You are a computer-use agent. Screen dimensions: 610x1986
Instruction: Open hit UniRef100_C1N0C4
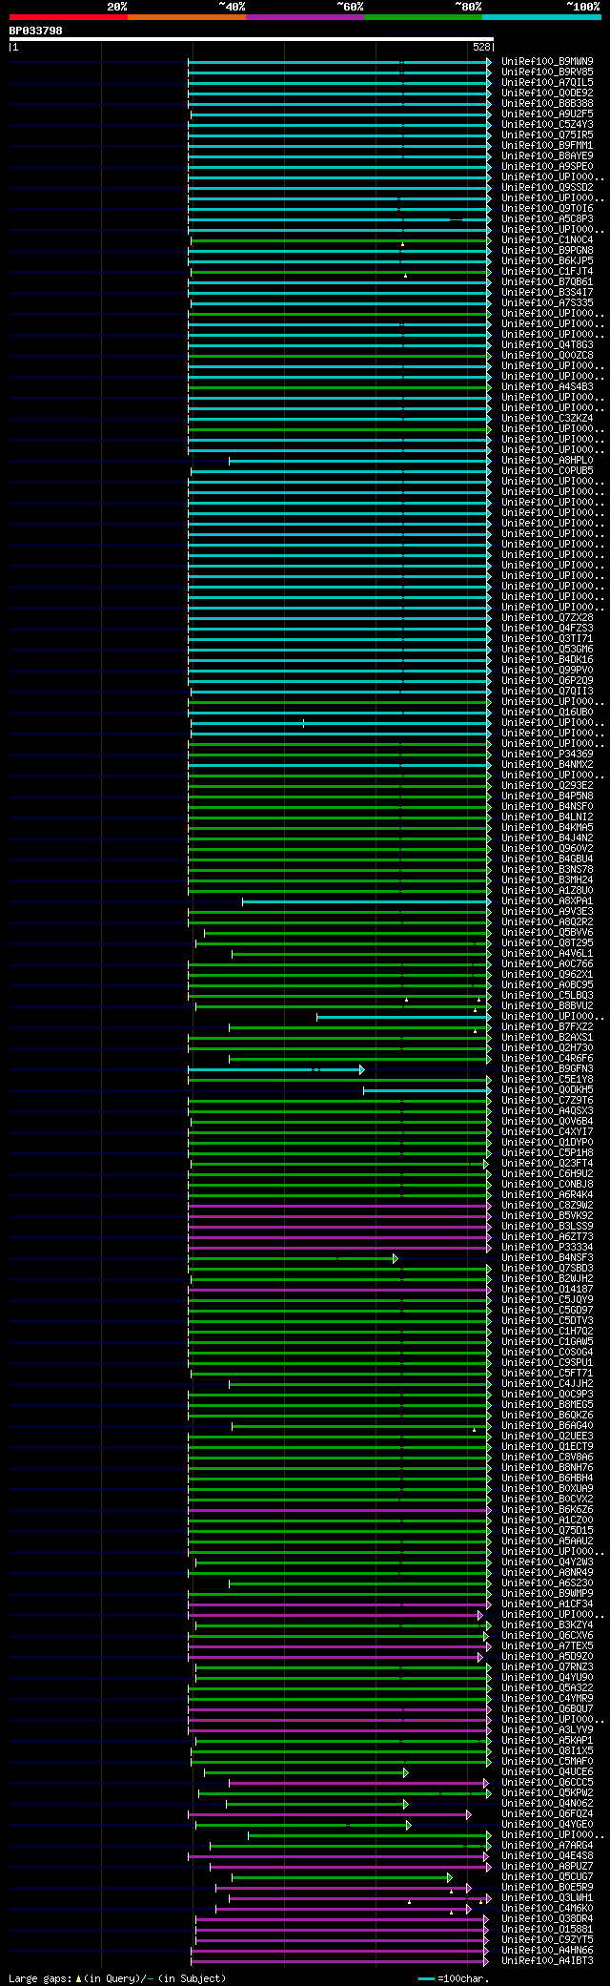point(547,239)
